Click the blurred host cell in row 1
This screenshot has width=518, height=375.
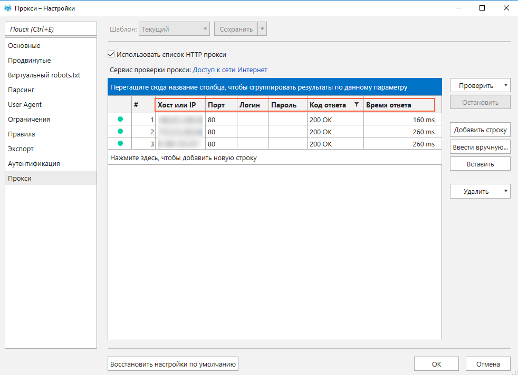tap(180, 120)
